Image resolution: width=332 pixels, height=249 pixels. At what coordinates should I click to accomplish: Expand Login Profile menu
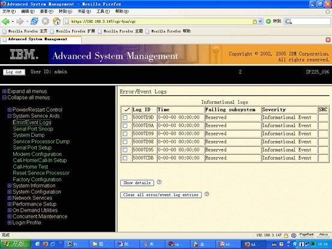(10, 223)
